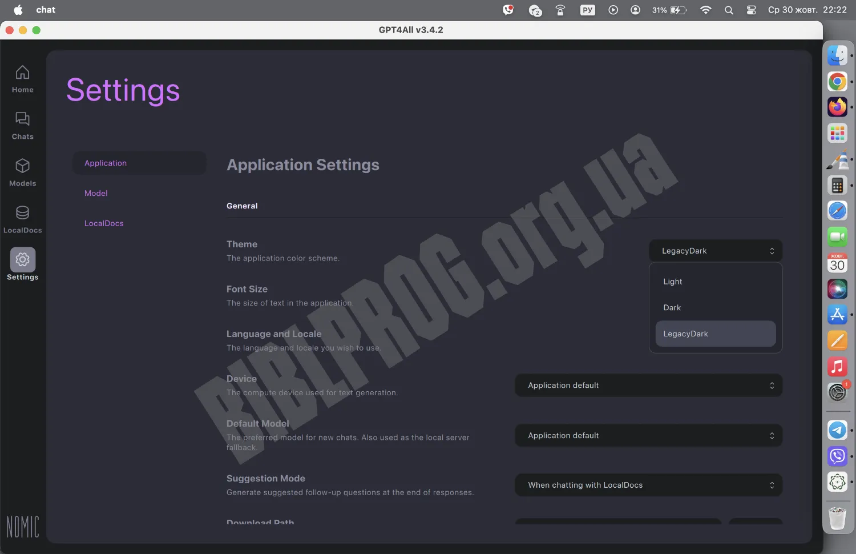This screenshot has width=856, height=554.
Task: Open the Models view in the sidebar
Action: click(22, 172)
